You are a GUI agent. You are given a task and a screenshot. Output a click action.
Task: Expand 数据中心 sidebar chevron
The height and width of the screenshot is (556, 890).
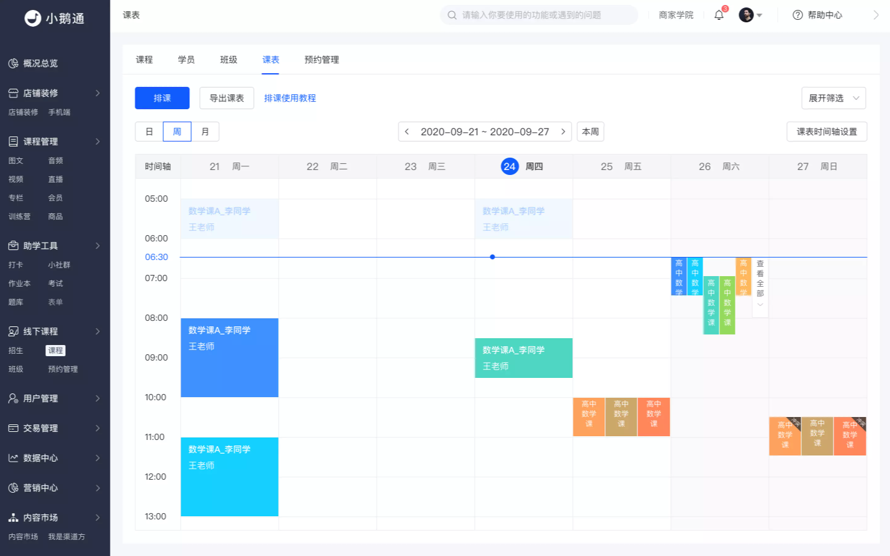point(97,458)
